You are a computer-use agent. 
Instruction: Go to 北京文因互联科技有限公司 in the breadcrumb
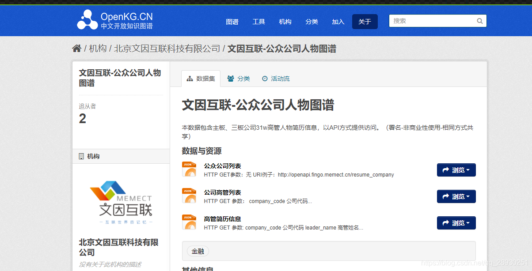[167, 49]
